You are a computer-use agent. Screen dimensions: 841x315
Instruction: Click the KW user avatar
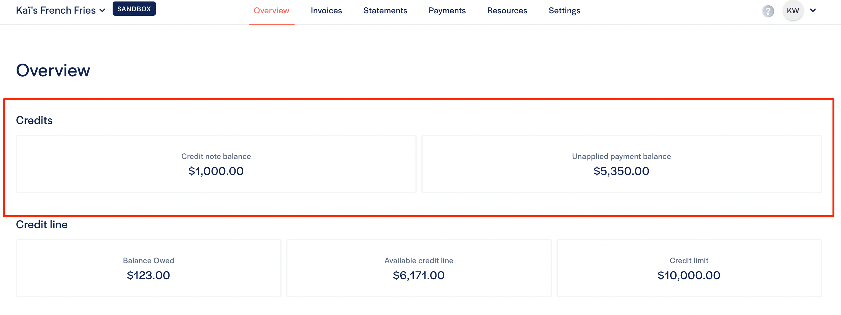(793, 10)
